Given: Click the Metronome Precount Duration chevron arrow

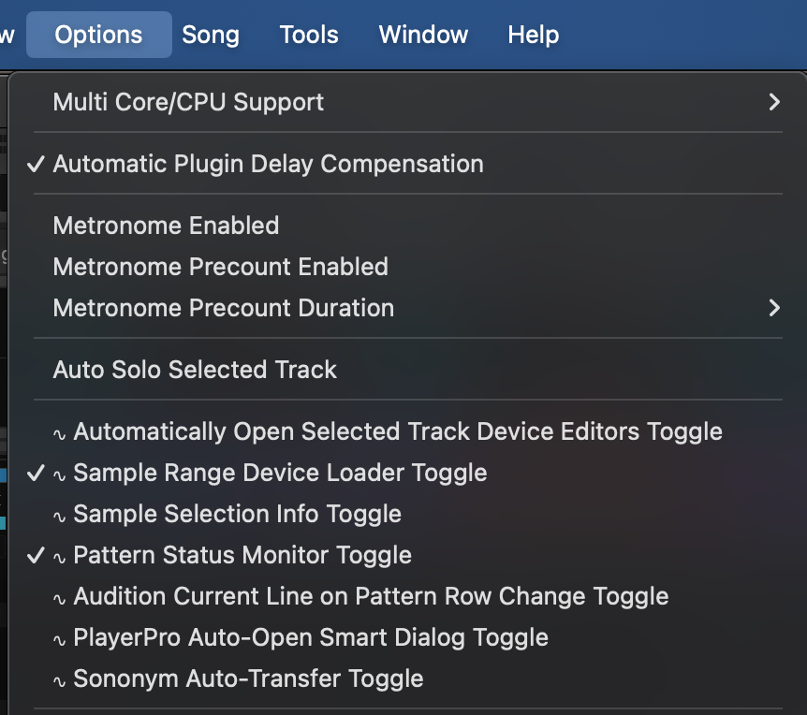Looking at the screenshot, I should (x=773, y=308).
